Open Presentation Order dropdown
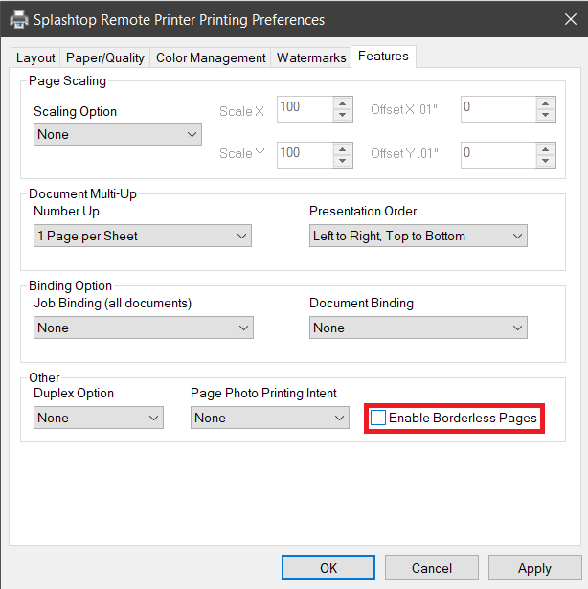The height and width of the screenshot is (589, 588). pos(418,237)
